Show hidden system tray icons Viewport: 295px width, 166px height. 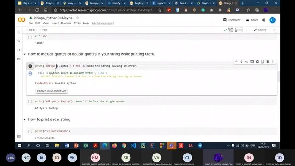pos(228,146)
